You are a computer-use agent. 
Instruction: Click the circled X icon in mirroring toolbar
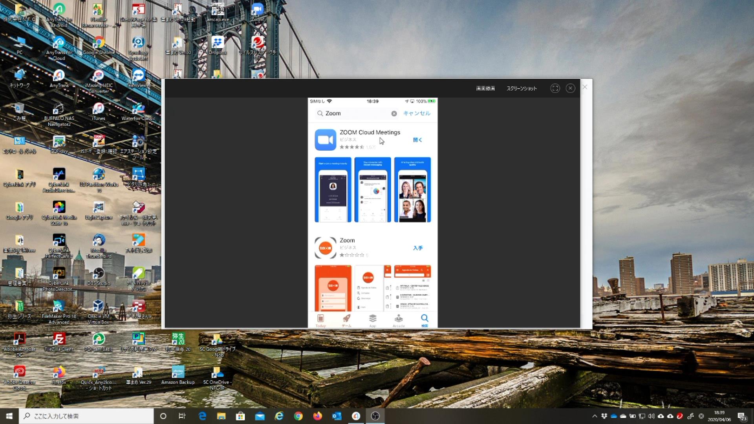[571, 88]
